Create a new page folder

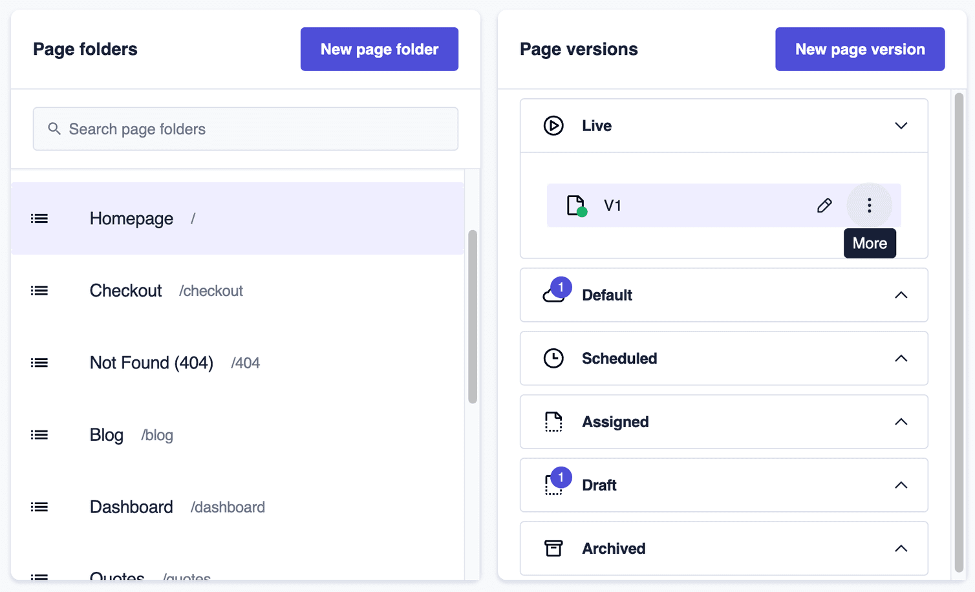(379, 48)
